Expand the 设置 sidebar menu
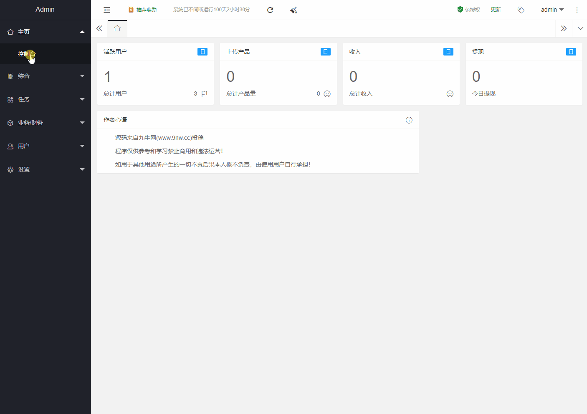587x414 pixels. (x=46, y=169)
